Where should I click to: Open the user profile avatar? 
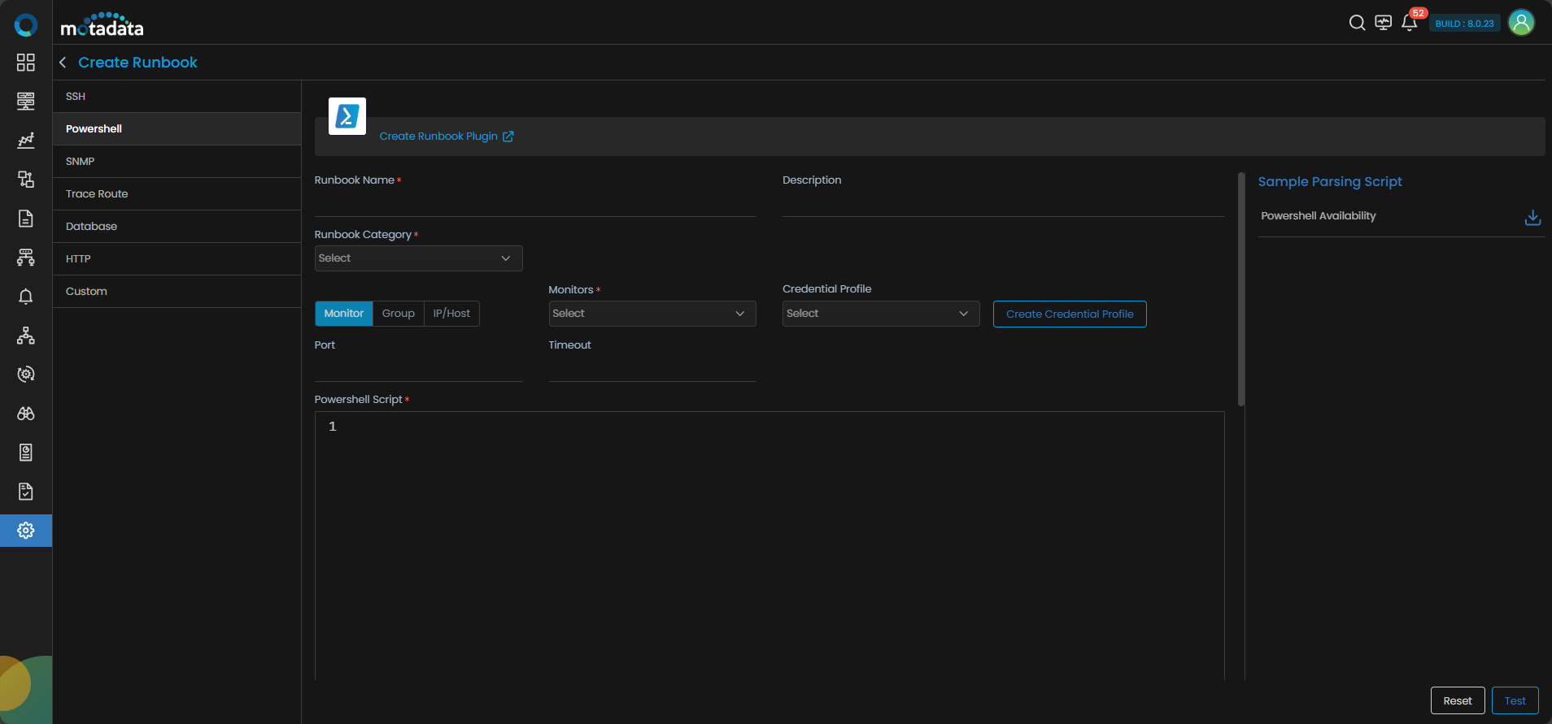[x=1520, y=23]
